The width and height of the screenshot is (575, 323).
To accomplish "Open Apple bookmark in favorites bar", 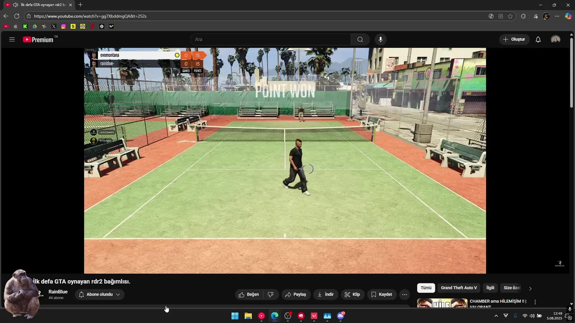I will coord(16,26).
